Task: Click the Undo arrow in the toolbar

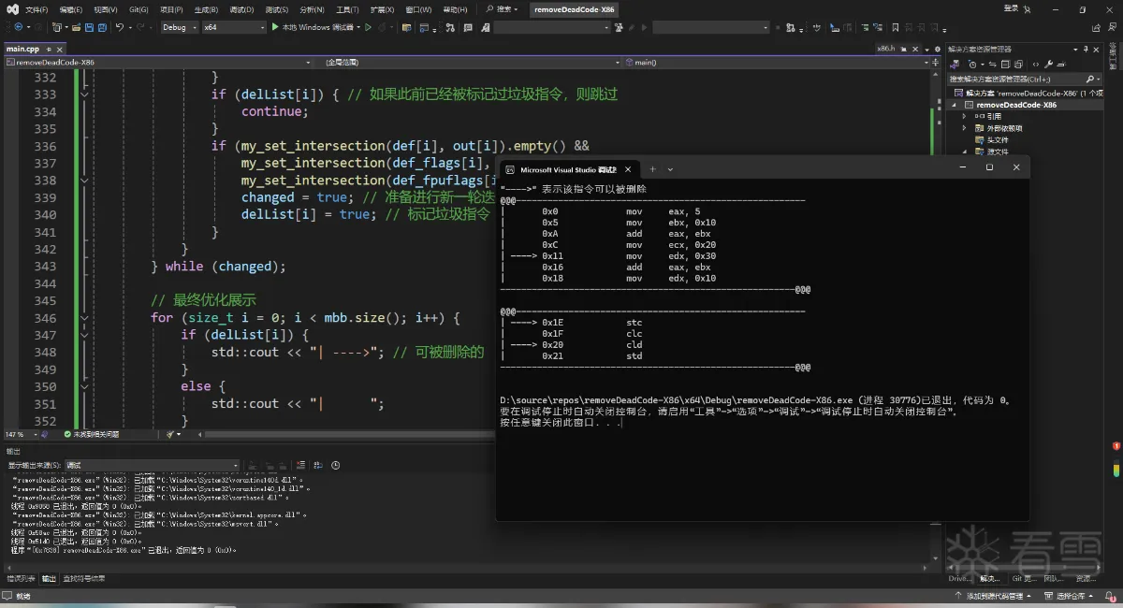Action: [x=119, y=27]
